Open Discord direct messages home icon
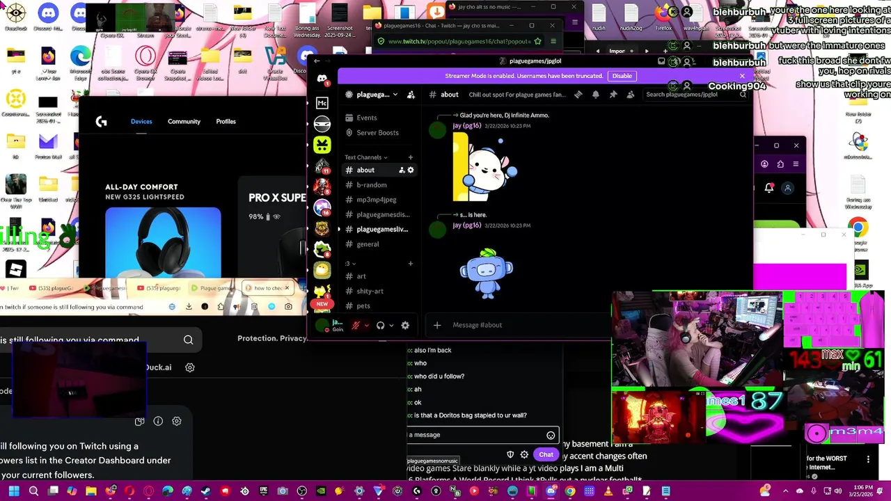Viewport: 891px width, 501px height. click(322, 79)
